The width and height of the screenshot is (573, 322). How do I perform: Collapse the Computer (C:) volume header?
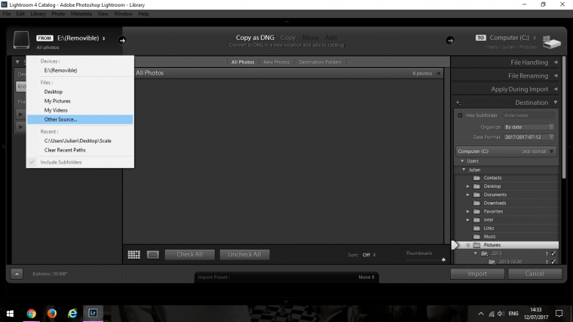pos(552,152)
